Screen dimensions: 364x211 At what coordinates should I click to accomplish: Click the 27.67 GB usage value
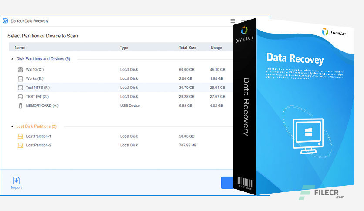coord(218,96)
